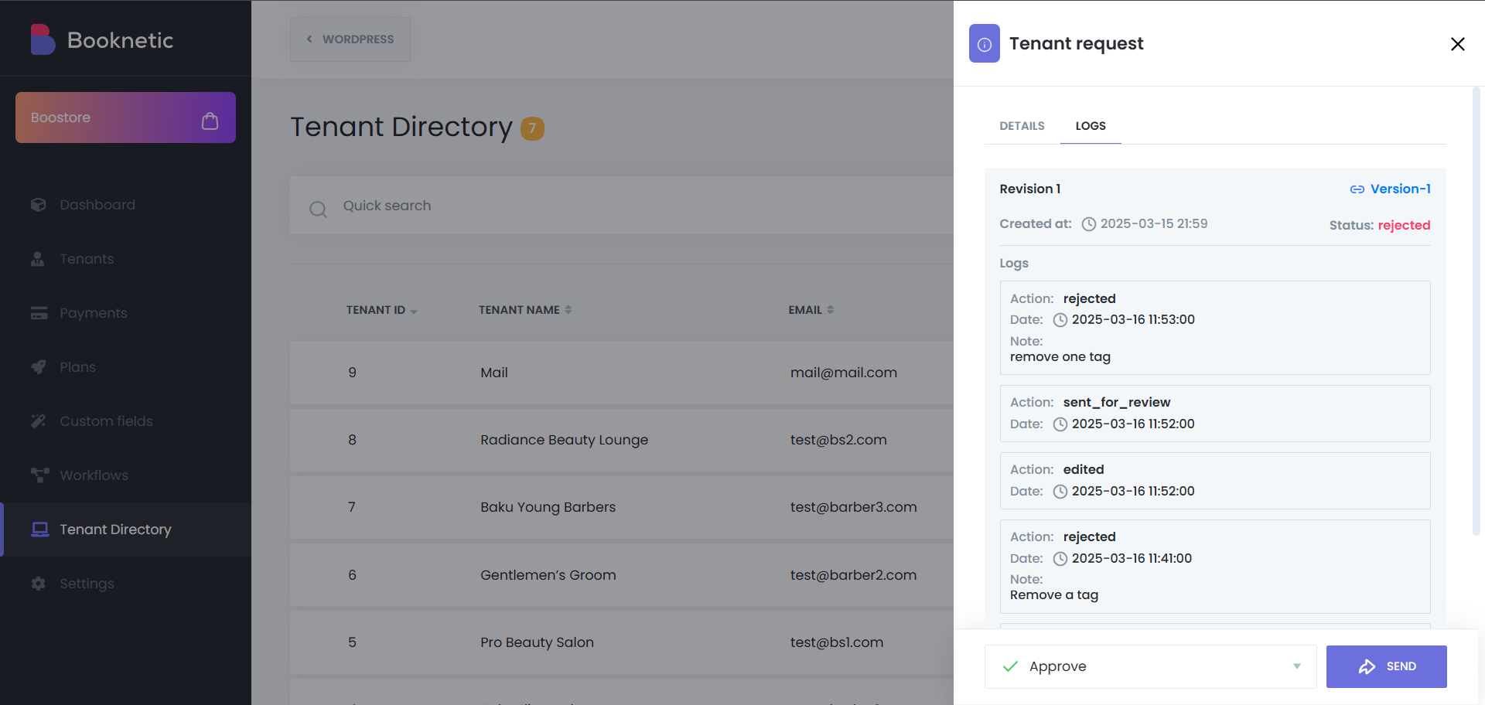Click the email test@bs2.com
This screenshot has height=705, width=1485.
[838, 440]
